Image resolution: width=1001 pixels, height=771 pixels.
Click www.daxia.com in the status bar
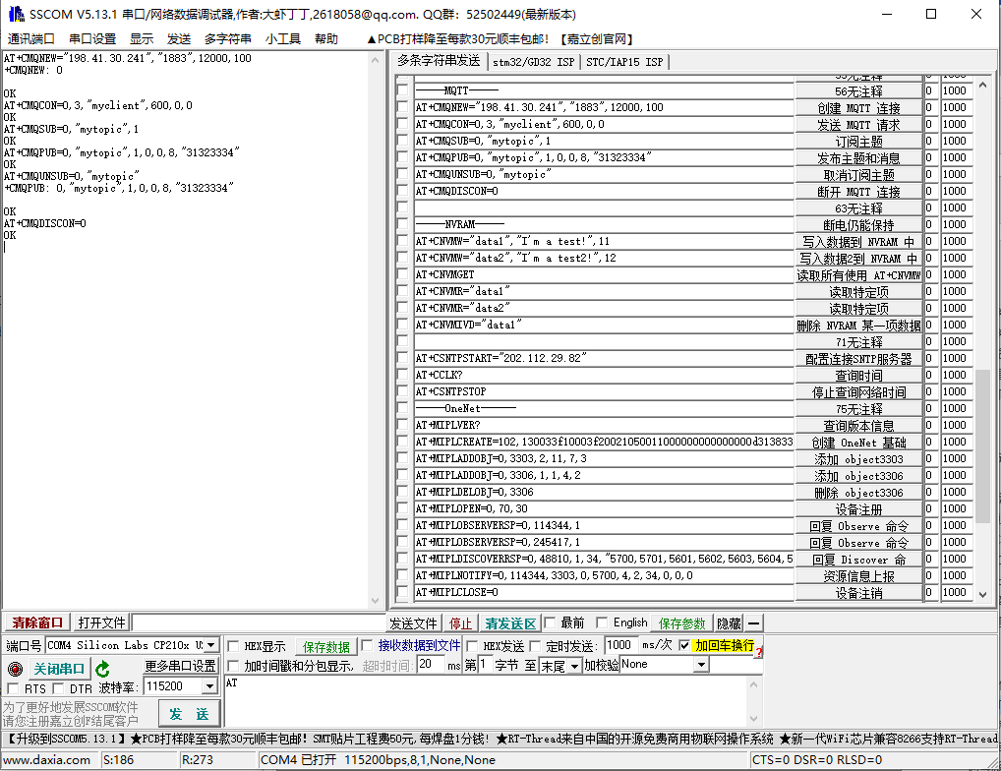(x=46, y=759)
